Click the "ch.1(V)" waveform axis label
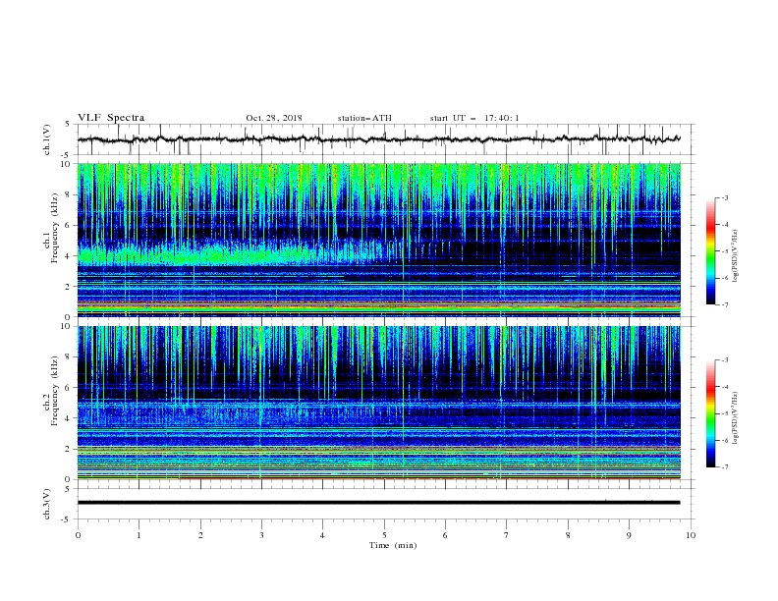The height and width of the screenshot is (601, 778). coord(47,139)
